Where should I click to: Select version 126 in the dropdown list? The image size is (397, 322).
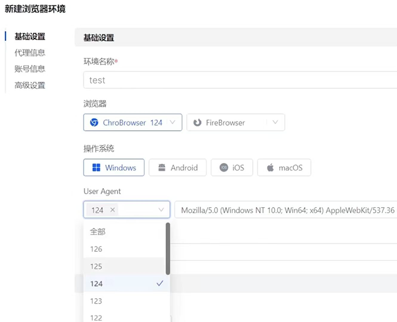[125, 249]
